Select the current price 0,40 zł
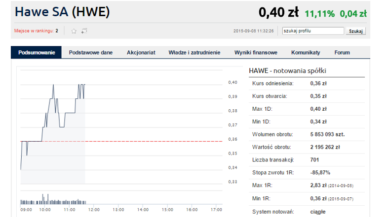The image size is (388, 217). (x=278, y=12)
